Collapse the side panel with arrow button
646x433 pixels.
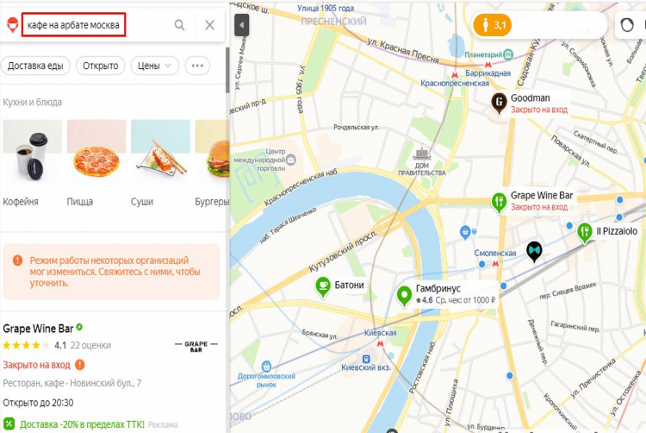pos(241,25)
